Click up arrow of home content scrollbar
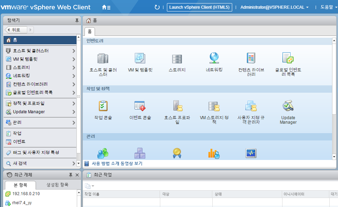The width and height of the screenshot is (338, 207). tap(334, 40)
